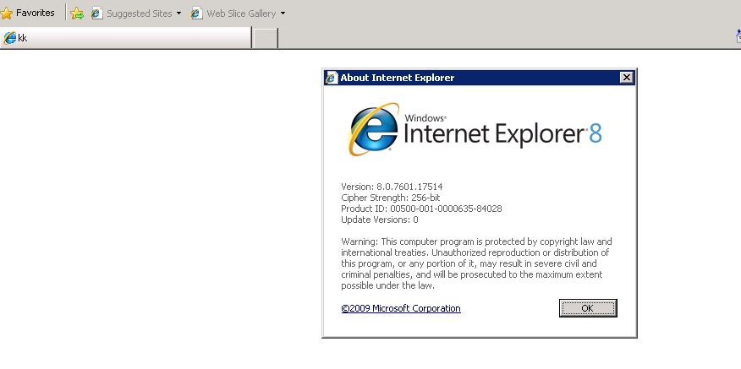Click OK in About Internet Explorer dialog
The width and height of the screenshot is (741, 369).
tap(588, 308)
